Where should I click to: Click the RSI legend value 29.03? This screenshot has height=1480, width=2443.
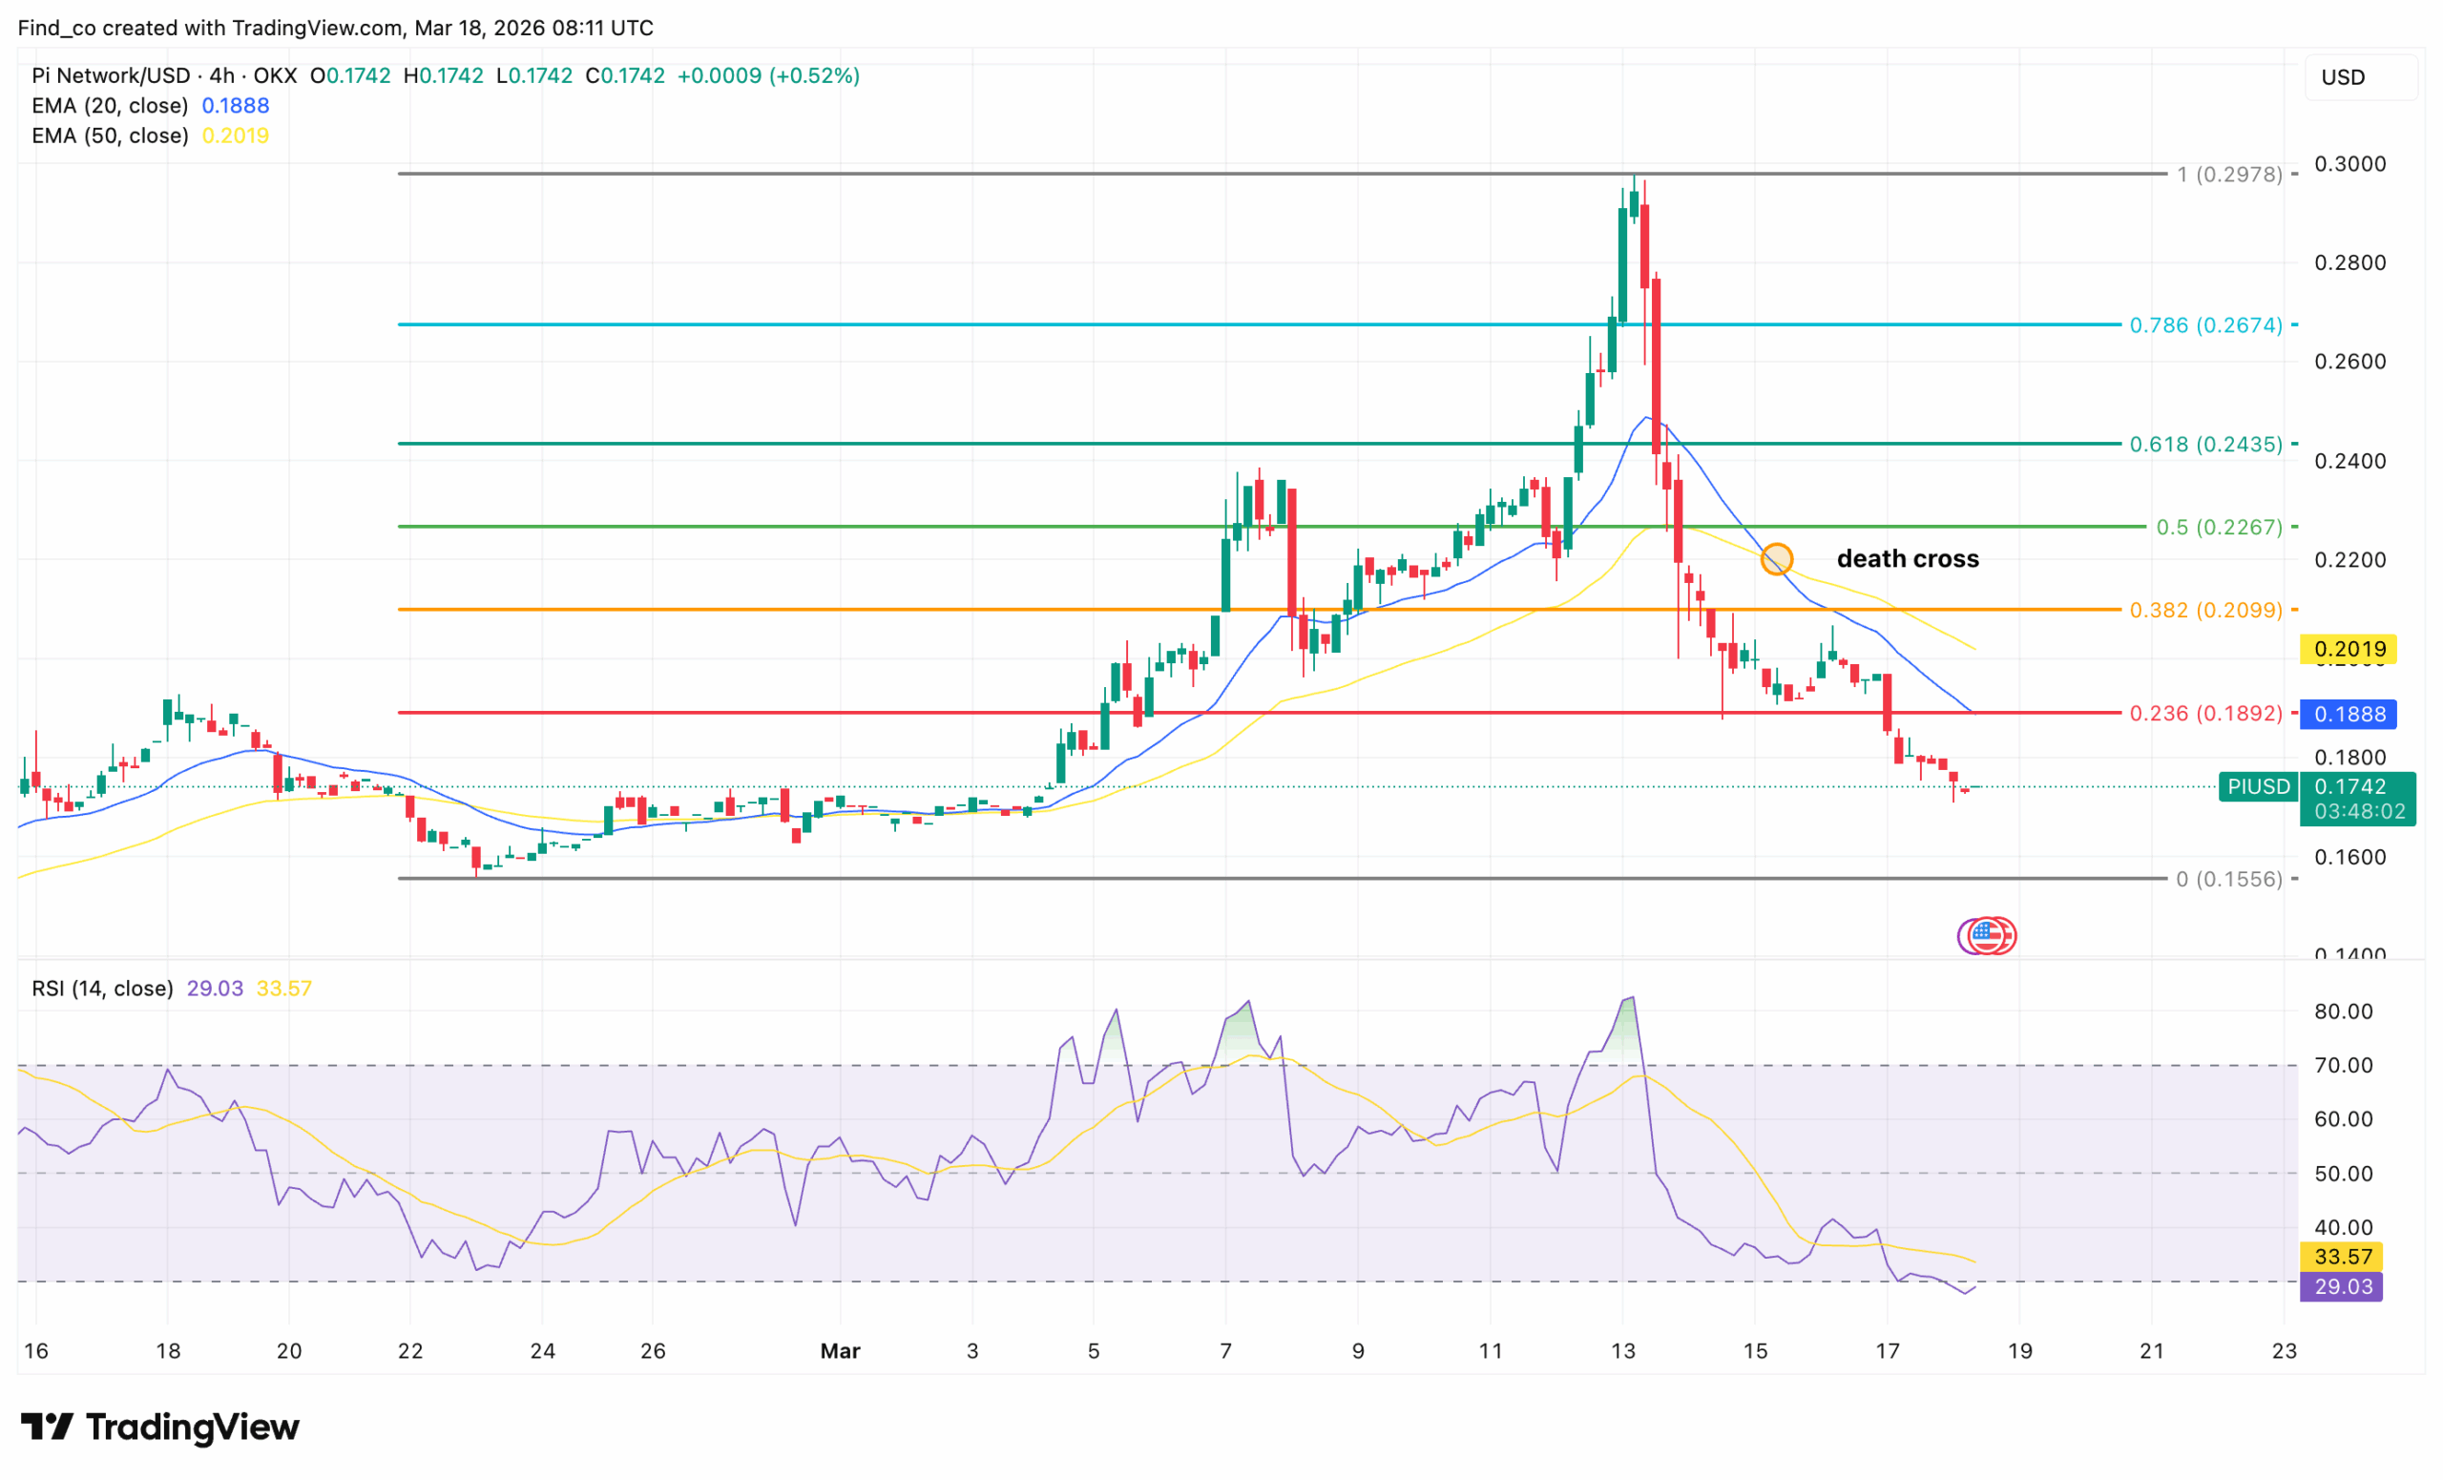pos(215,989)
